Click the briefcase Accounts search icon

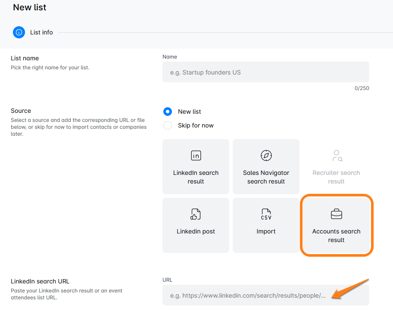(336, 214)
